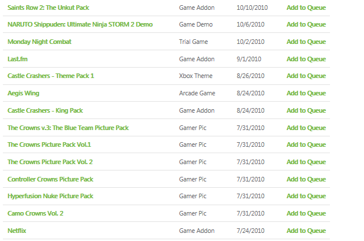Image resolution: width=364 pixels, height=241 pixels.
Task: Select the Game Demo type cell
Action: [x=196, y=24]
